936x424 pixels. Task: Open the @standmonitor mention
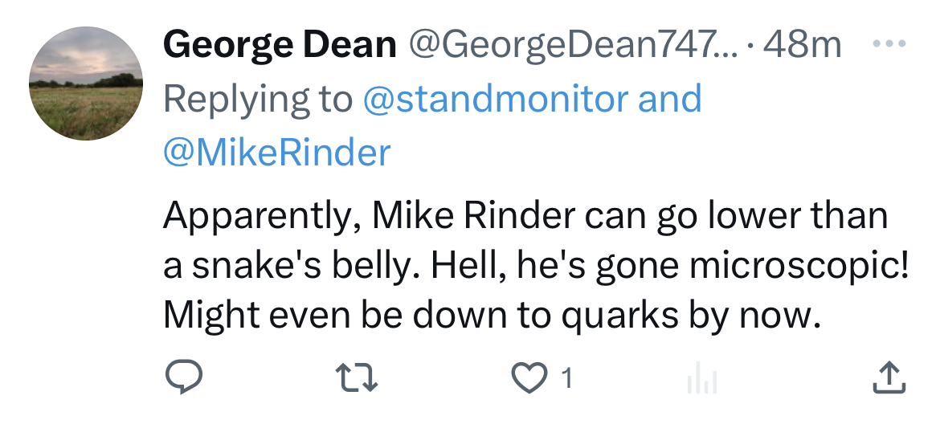point(496,99)
